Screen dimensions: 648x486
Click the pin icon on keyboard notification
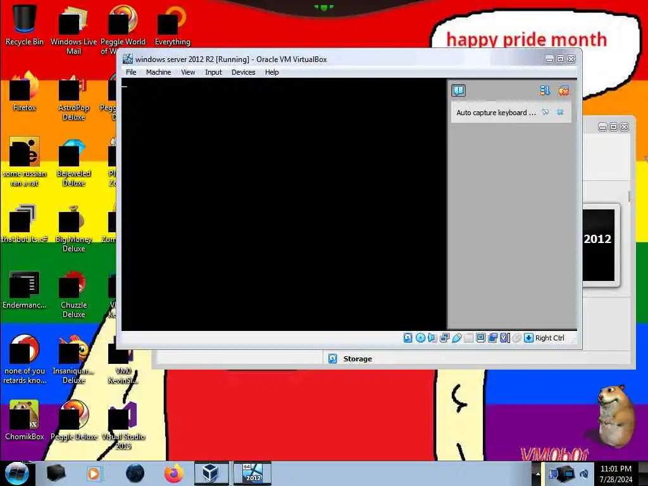(545, 112)
